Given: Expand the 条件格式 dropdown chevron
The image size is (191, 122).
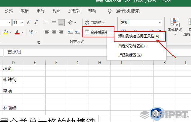Looking at the screenshot, I should (175, 34).
